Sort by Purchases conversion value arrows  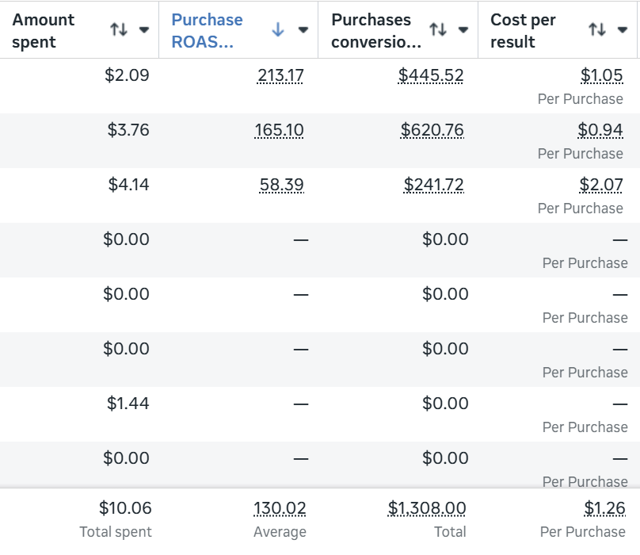pyautogui.click(x=438, y=29)
